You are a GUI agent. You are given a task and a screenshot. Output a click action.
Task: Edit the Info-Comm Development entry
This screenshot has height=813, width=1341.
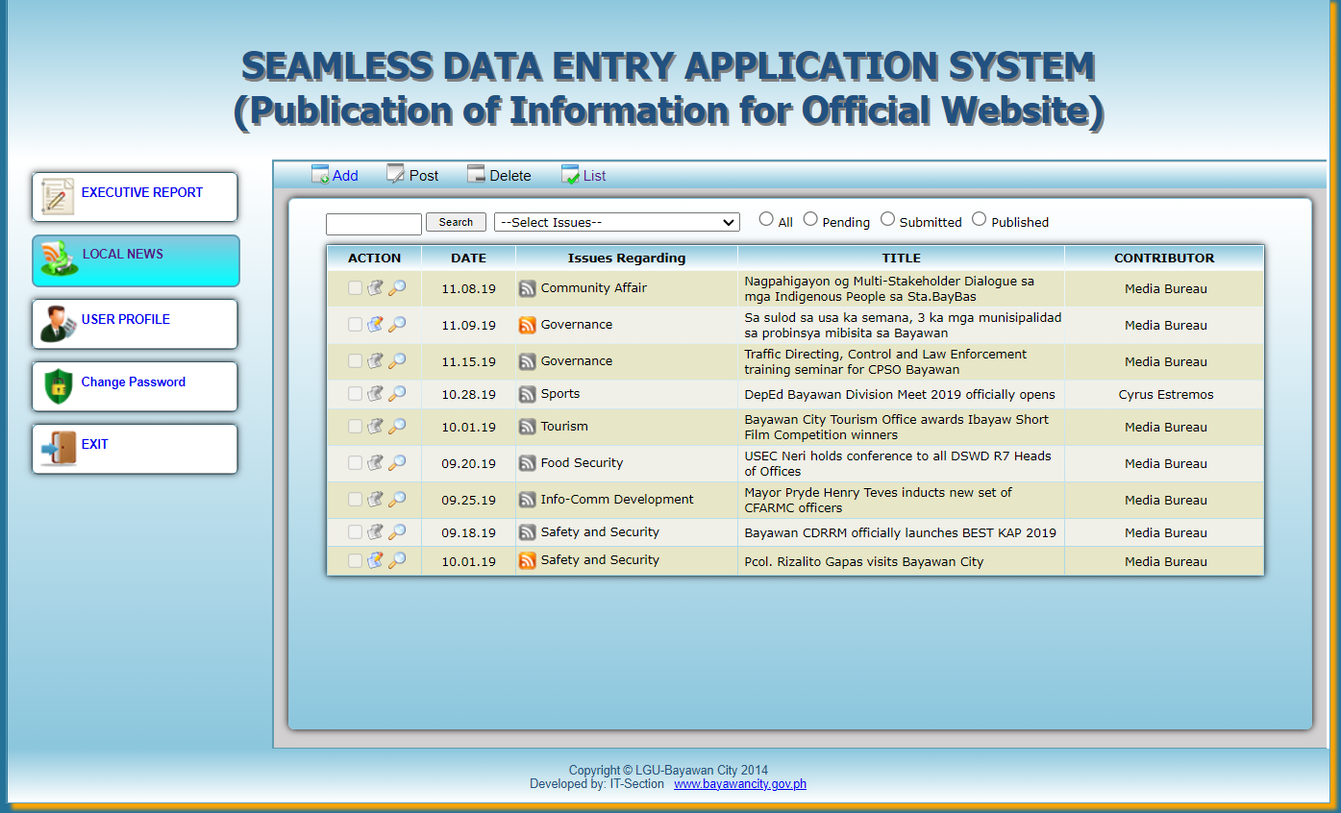point(376,499)
